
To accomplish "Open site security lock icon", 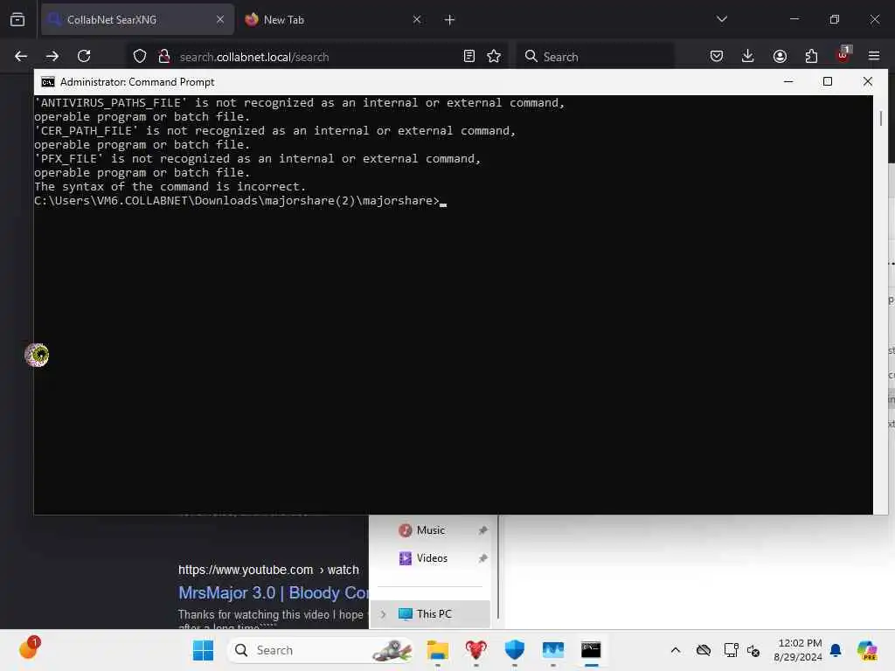I will click(164, 56).
